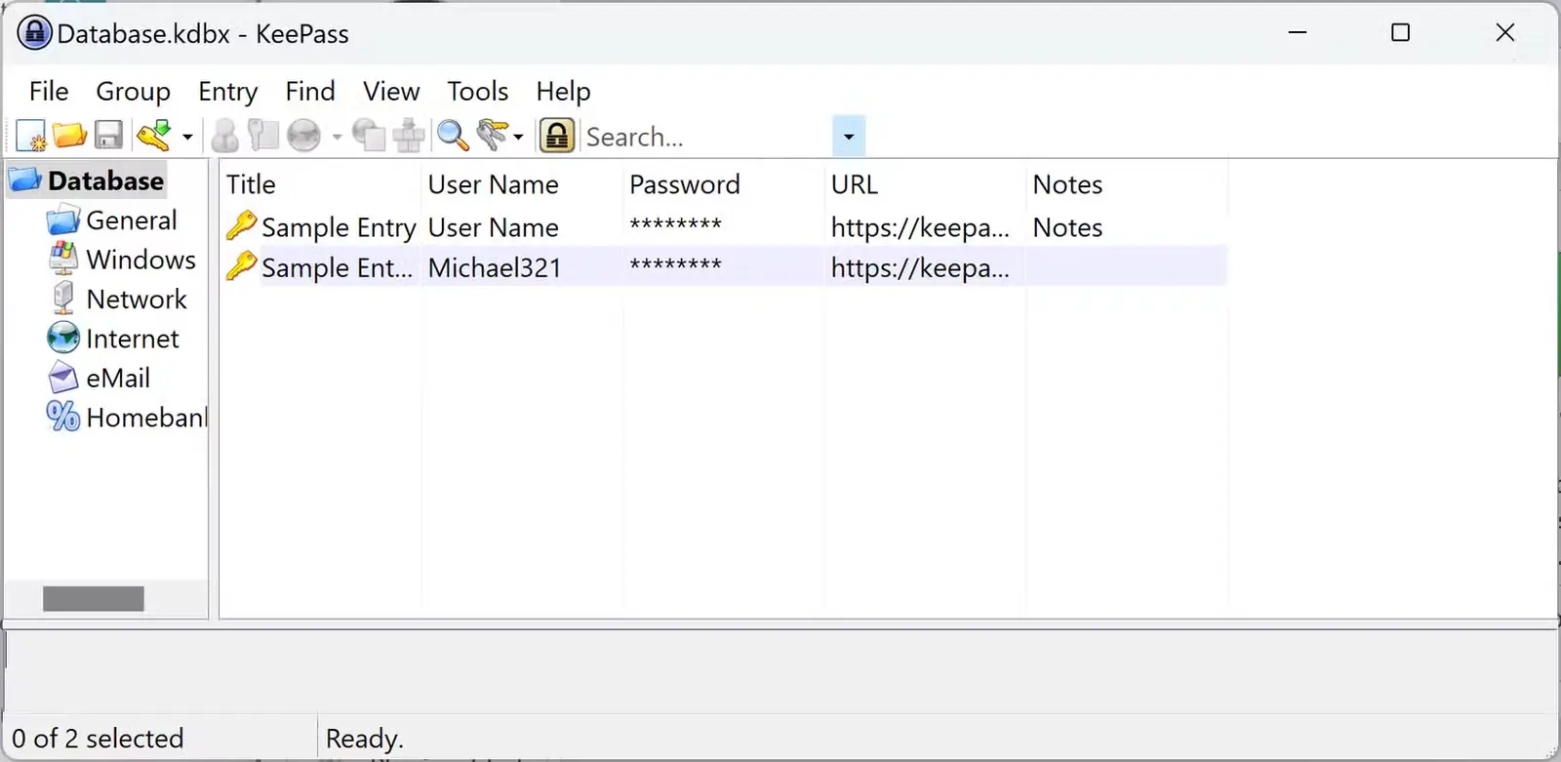The height and width of the screenshot is (762, 1561).
Task: Click the Perform Auto-Type toolbar icon
Action: [409, 136]
